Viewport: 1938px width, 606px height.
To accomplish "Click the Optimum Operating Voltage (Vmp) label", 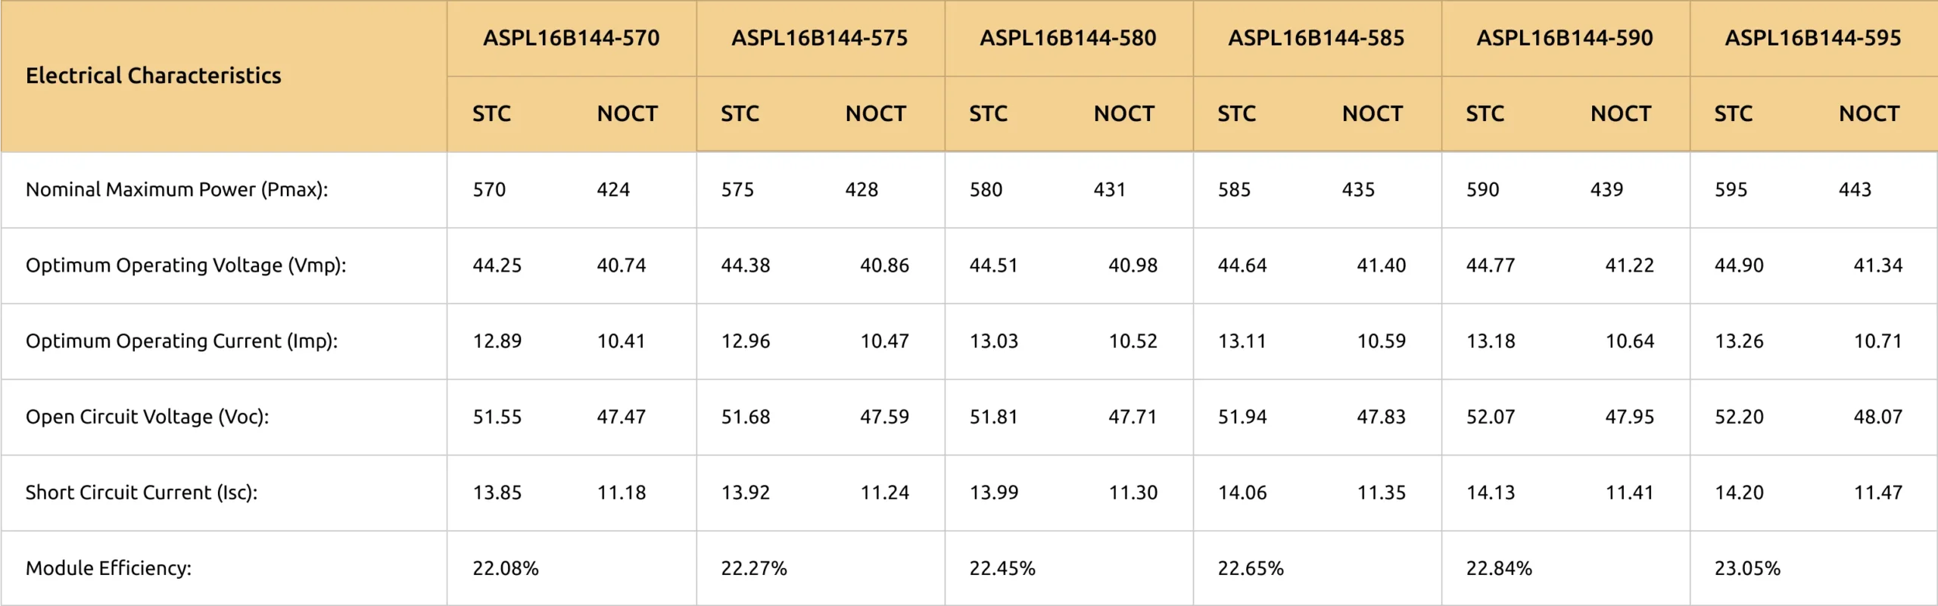I will 186,266.
